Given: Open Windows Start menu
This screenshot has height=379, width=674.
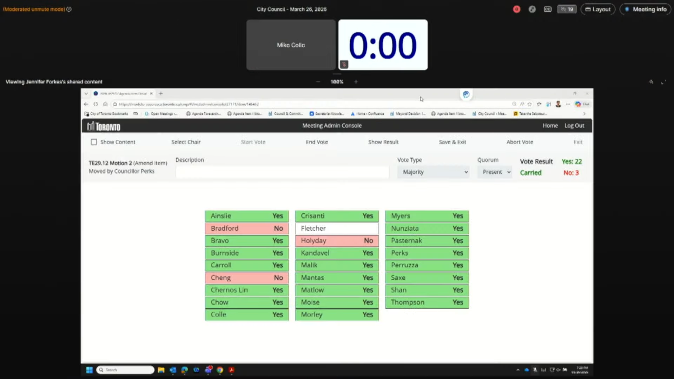Looking at the screenshot, I should (89, 370).
